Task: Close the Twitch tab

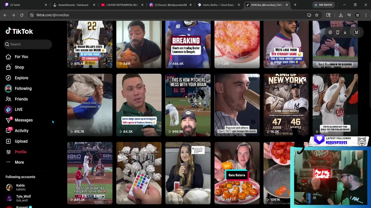Action: coord(46,5)
